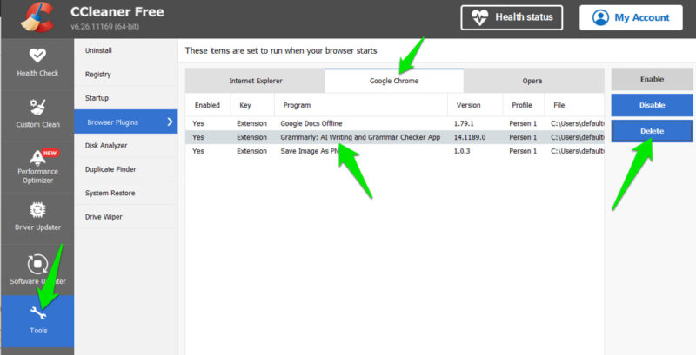The image size is (696, 355).
Task: Sort by Profile column header
Action: [522, 105]
